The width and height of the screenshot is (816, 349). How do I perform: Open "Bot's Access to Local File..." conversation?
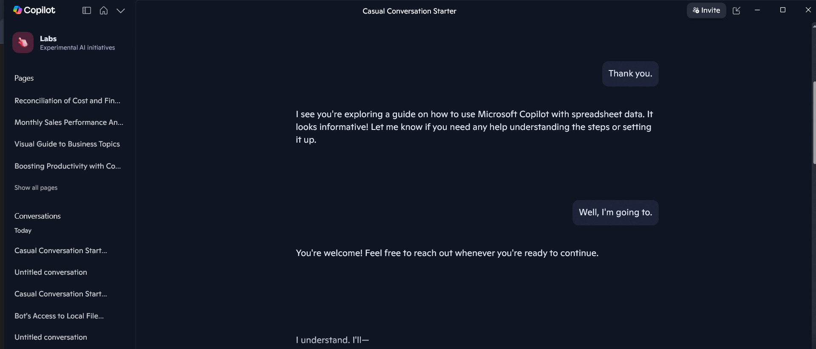[x=59, y=316]
